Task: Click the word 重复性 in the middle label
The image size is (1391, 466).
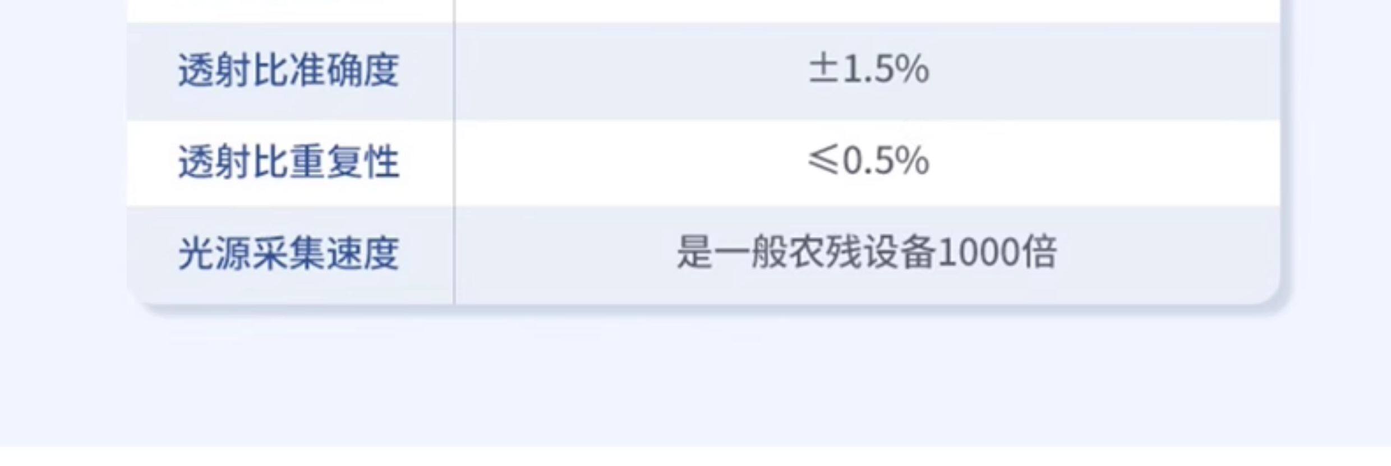Action: 344,162
